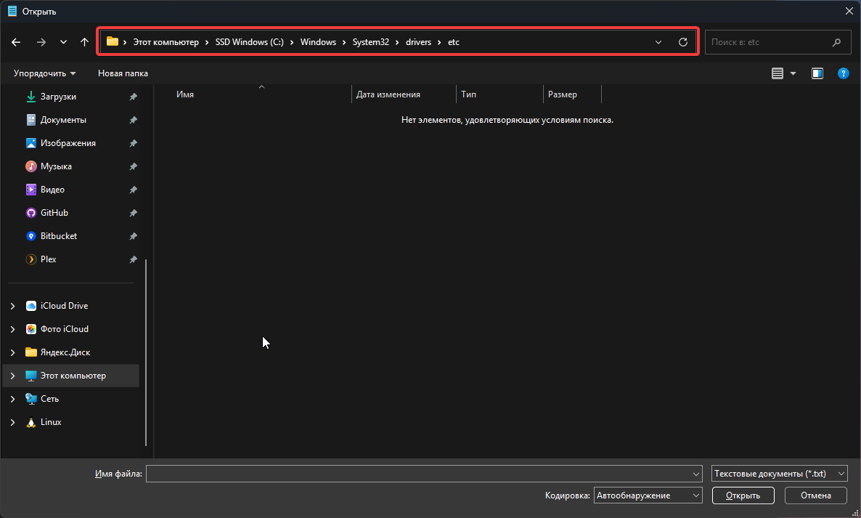Click the Имя файла input field
The image size is (861, 518).
point(420,474)
